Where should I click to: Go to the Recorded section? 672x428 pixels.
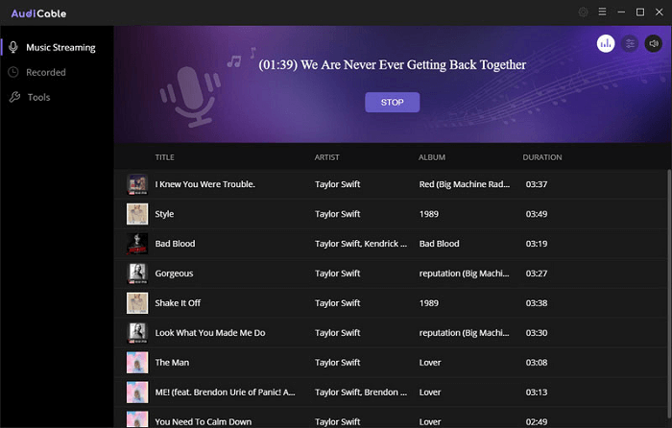click(x=46, y=72)
